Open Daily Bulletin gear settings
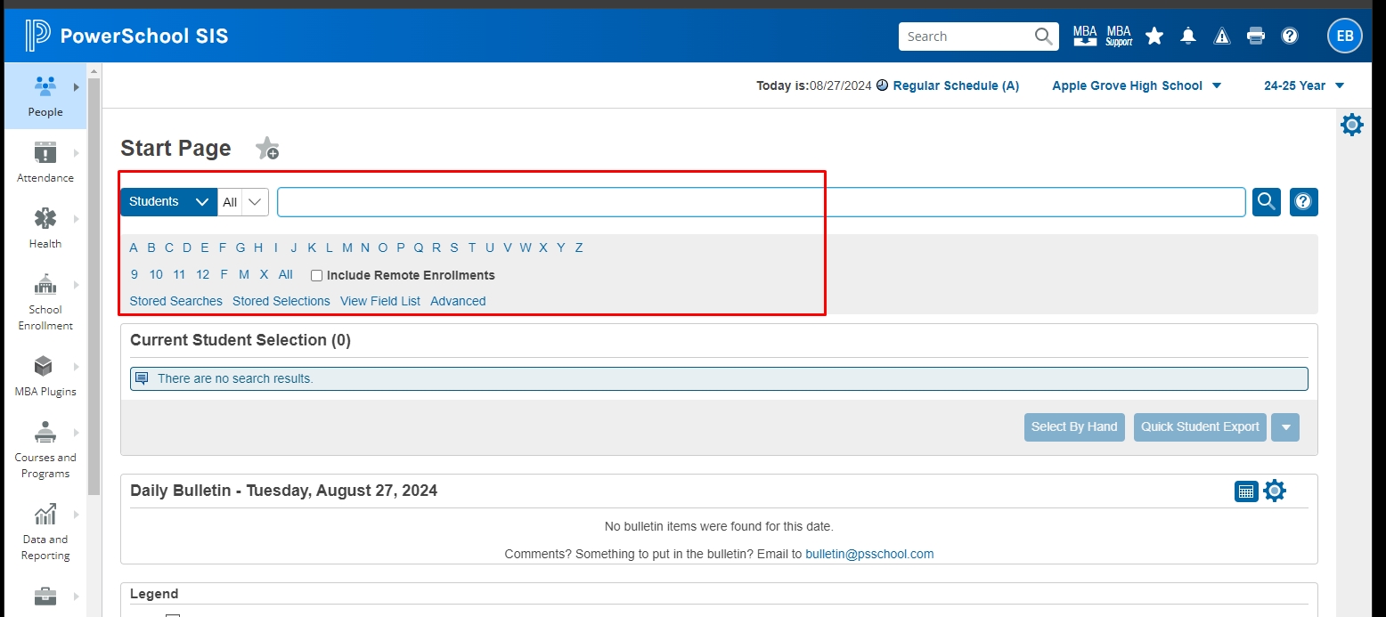Viewport: 1386px width, 617px height. pos(1275,491)
